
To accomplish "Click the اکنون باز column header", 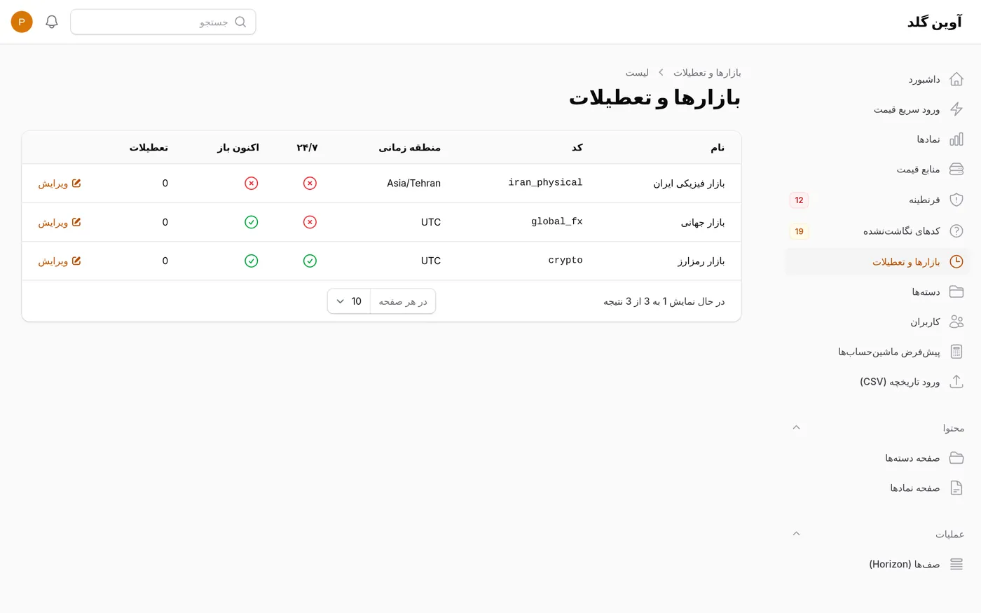I will [238, 147].
